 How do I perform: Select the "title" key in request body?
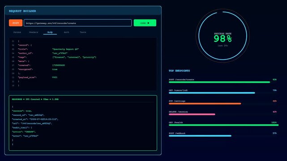pyautogui.click(x=23, y=49)
